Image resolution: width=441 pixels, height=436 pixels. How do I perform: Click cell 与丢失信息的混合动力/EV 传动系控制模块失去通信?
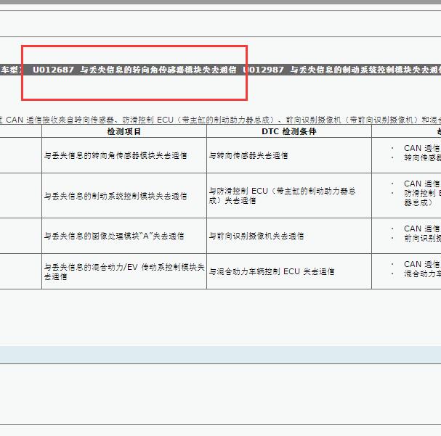pos(124,271)
